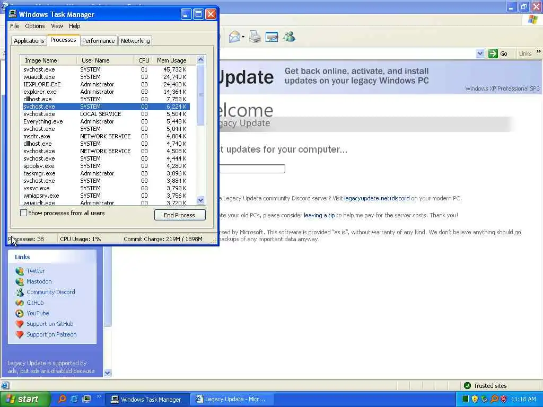This screenshot has width=543, height=407.
Task: Open the View menu in Task Manager
Action: tap(57, 26)
